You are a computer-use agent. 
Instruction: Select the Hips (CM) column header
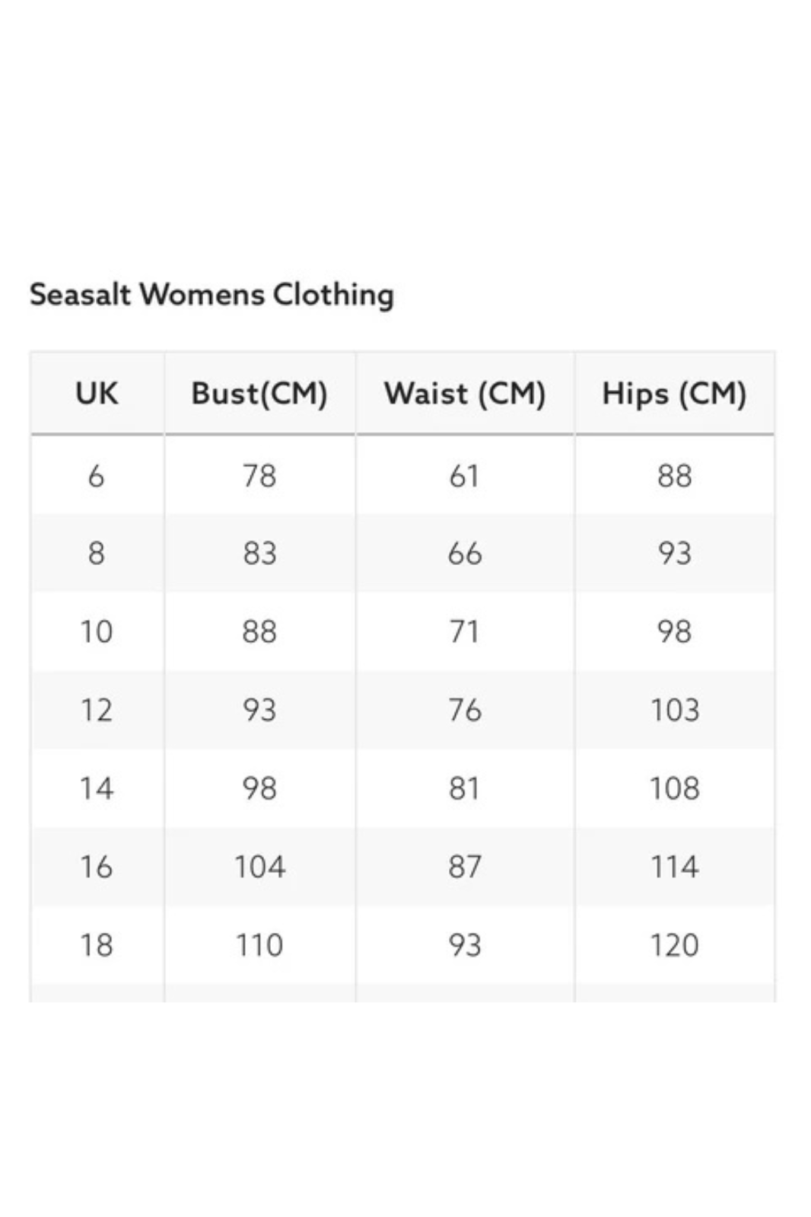coord(675,394)
